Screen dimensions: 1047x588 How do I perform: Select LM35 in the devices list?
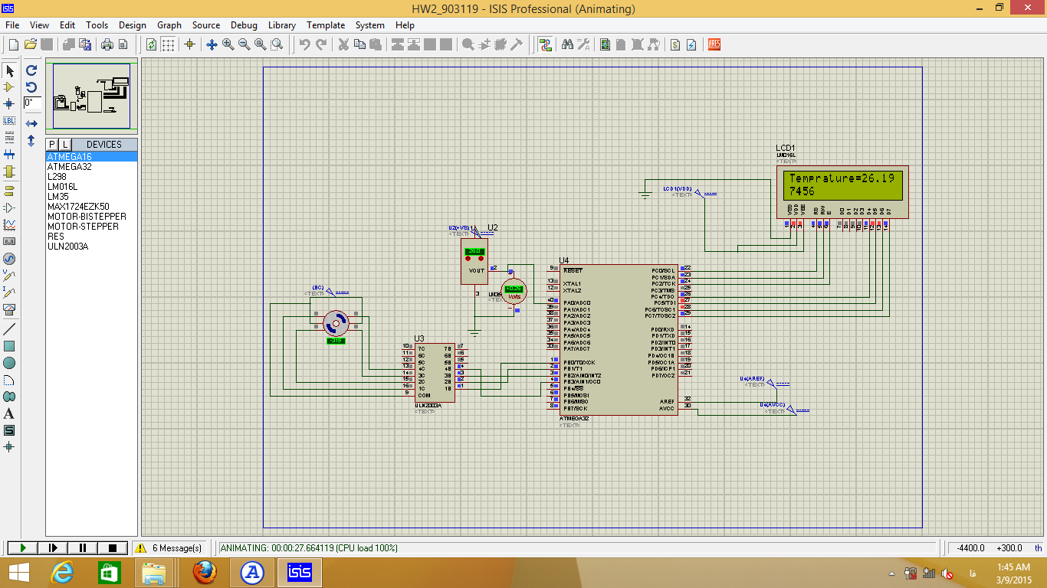(57, 197)
